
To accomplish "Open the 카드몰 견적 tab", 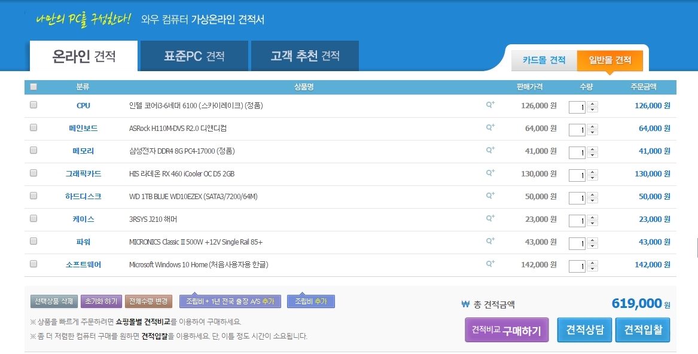I will [x=544, y=60].
